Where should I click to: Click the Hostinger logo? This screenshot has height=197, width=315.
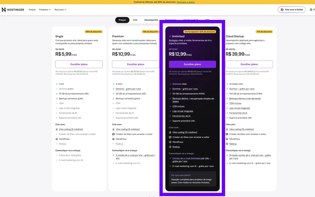[x=13, y=10]
